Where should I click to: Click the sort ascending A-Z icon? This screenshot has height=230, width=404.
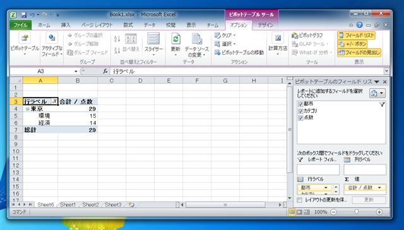(x=117, y=38)
